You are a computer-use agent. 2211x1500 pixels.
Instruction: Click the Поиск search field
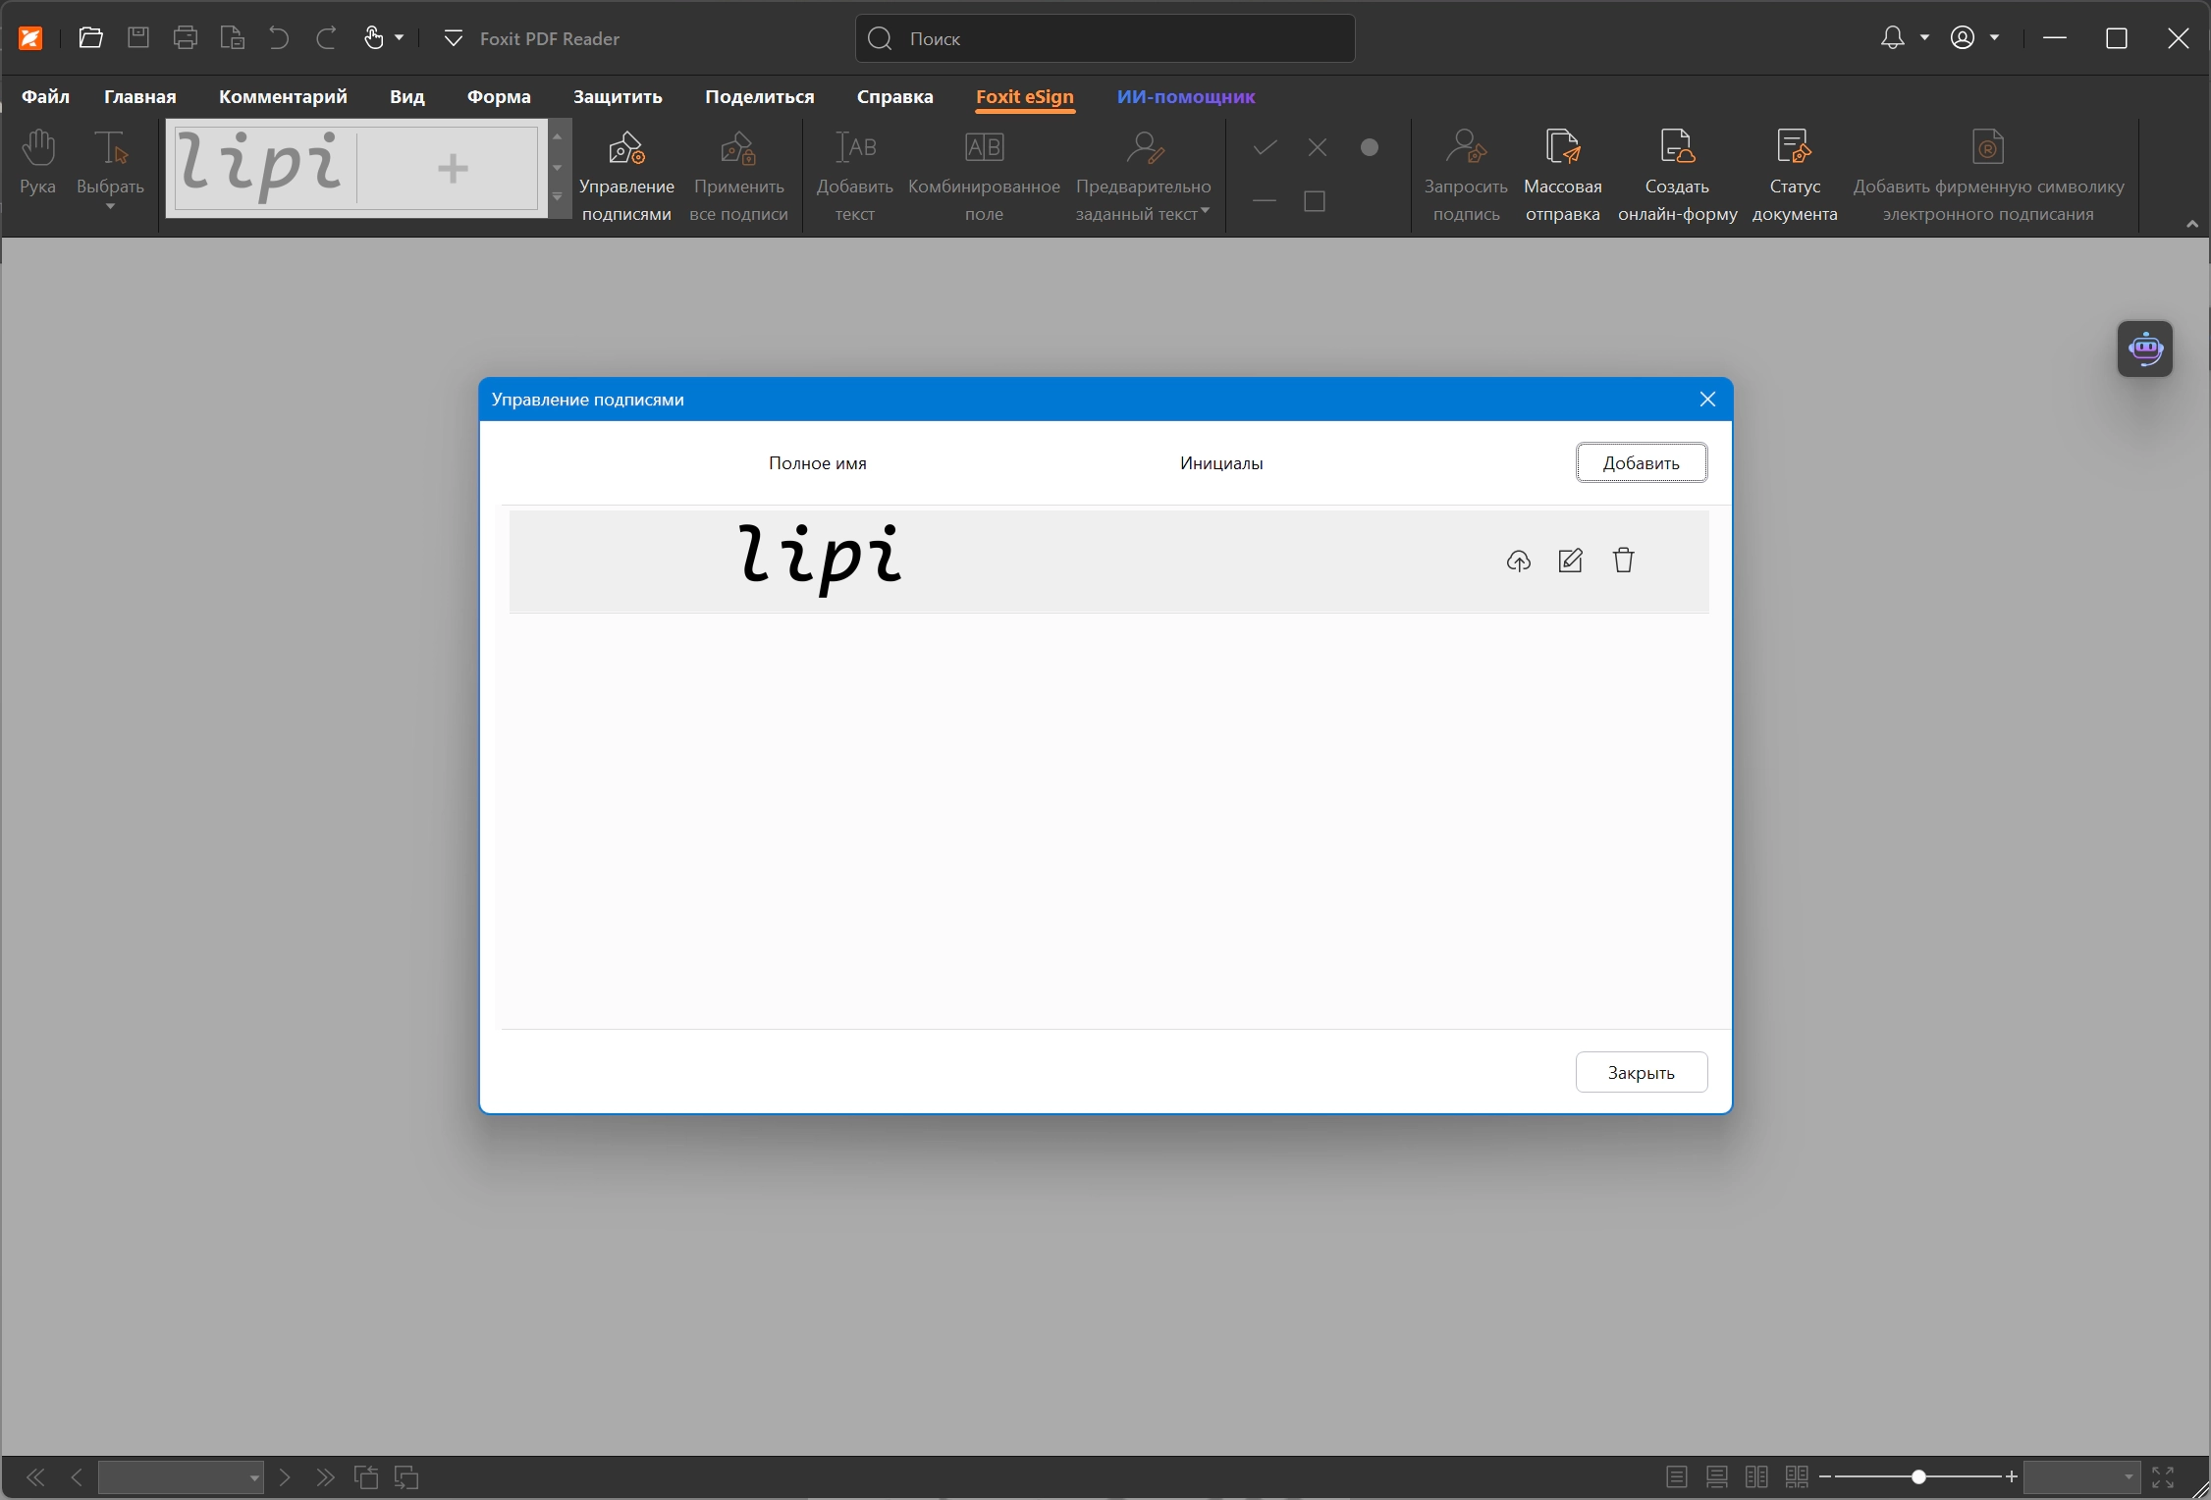click(x=1105, y=38)
